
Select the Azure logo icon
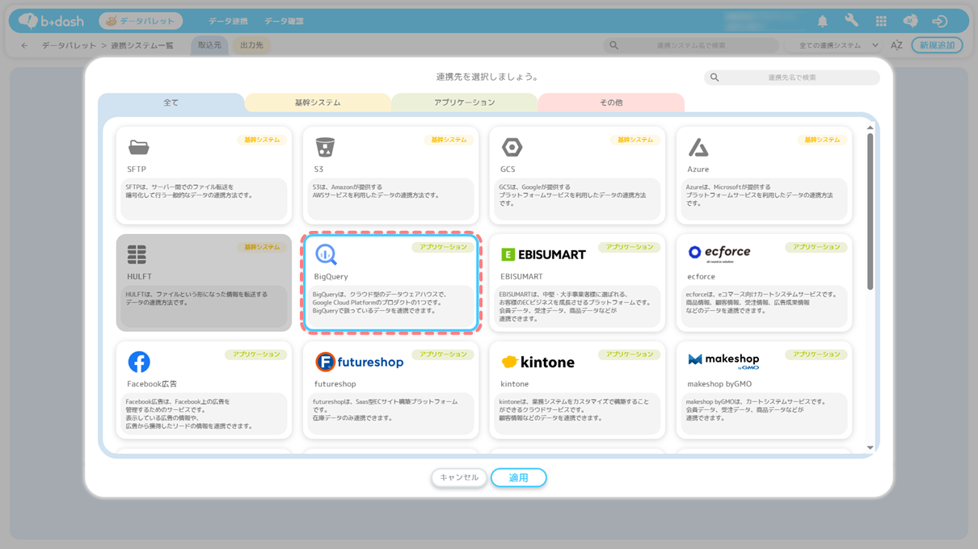coord(698,147)
